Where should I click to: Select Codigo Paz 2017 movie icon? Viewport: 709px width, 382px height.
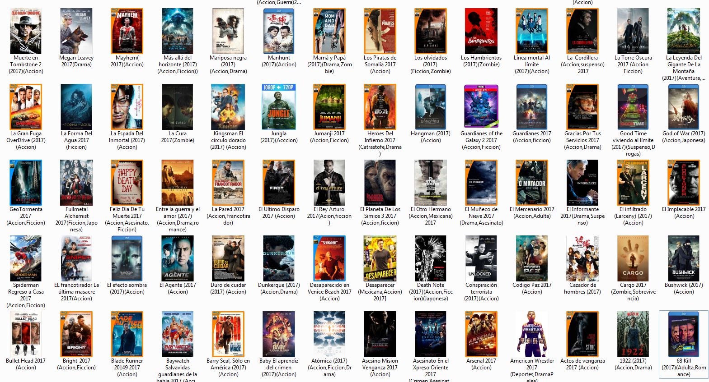coord(532,258)
